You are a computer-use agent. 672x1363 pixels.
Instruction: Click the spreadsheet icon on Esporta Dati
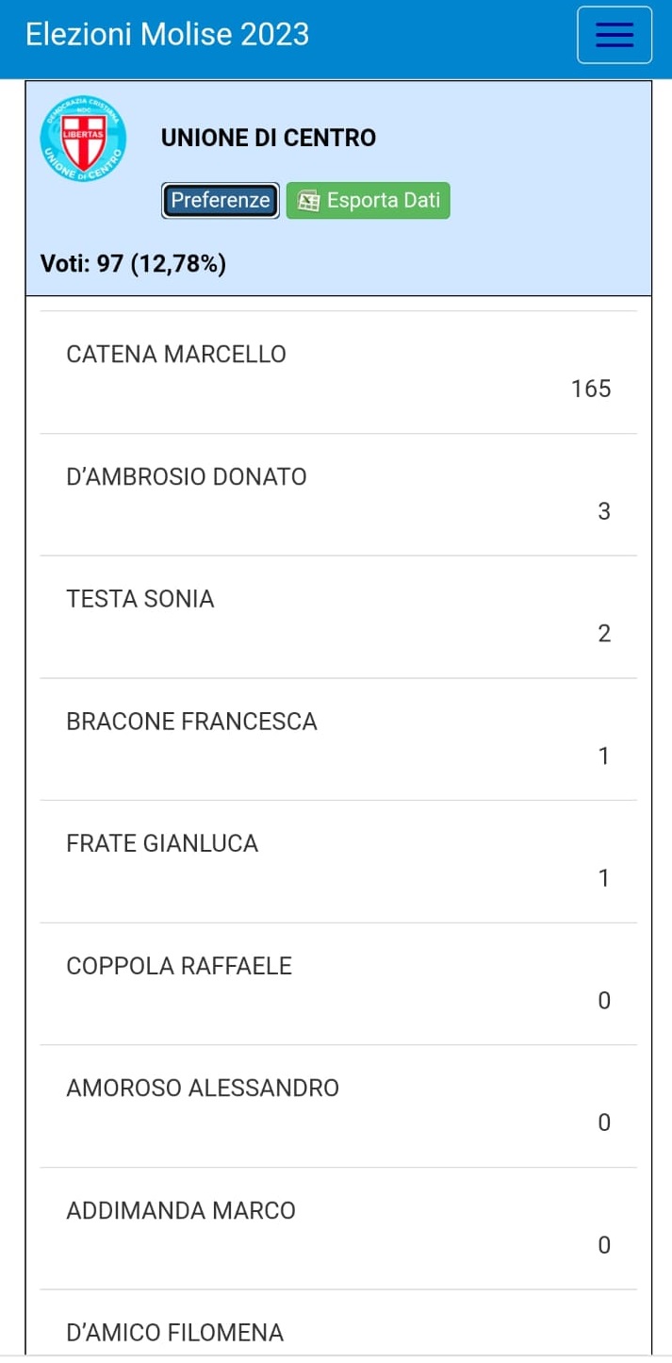pos(307,201)
